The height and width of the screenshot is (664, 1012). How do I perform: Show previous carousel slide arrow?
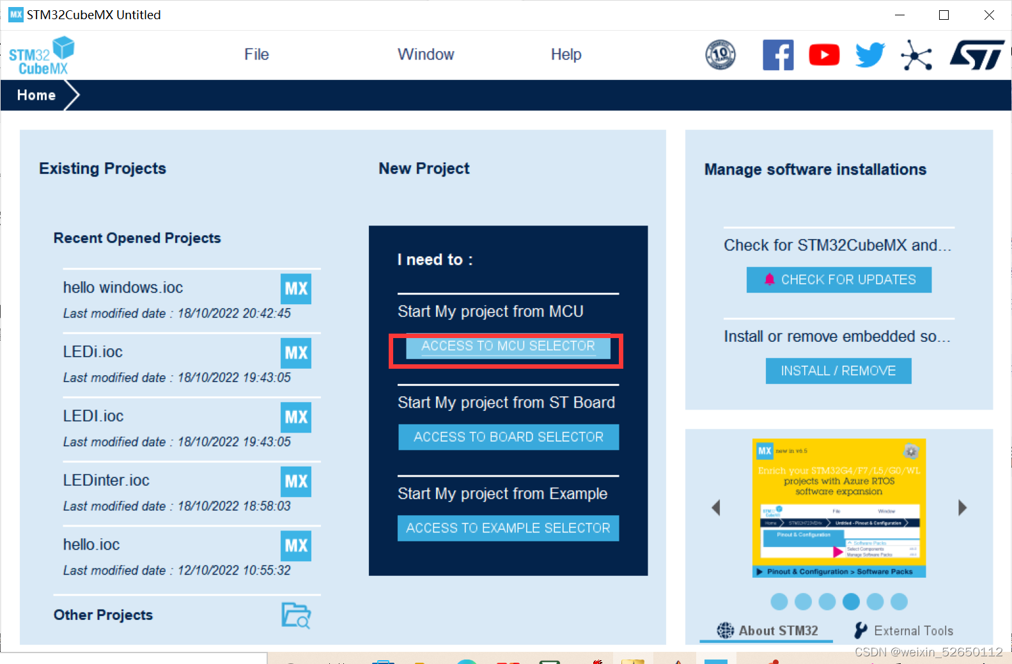[716, 508]
